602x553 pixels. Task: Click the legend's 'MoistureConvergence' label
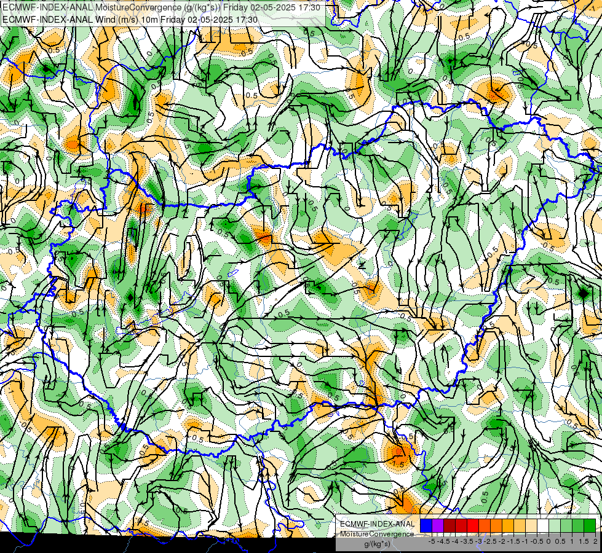pos(377,534)
